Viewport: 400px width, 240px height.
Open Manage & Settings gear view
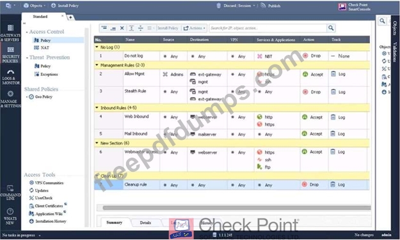[10, 99]
